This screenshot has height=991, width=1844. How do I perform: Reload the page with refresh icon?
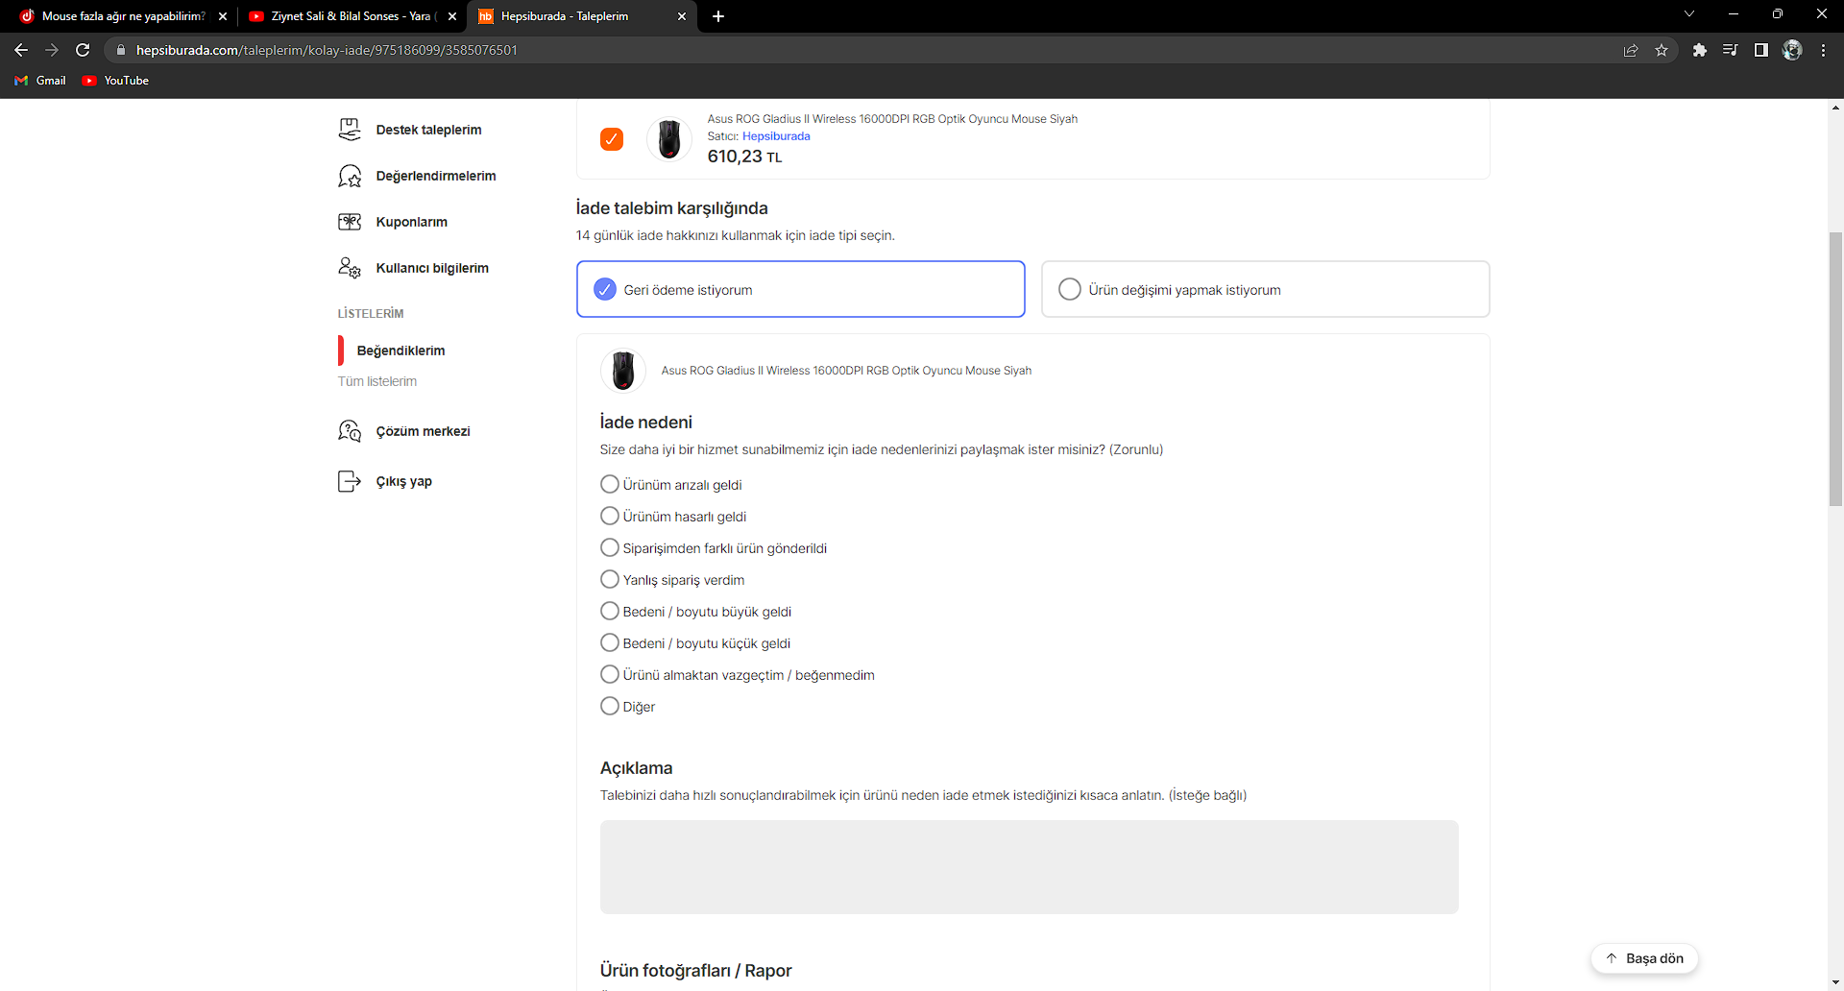click(x=83, y=50)
